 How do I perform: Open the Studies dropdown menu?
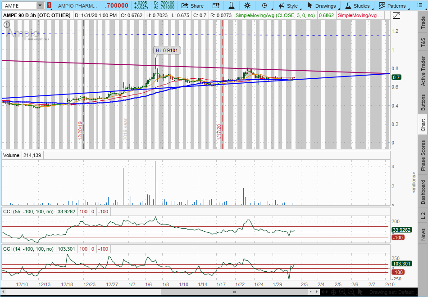point(357,6)
